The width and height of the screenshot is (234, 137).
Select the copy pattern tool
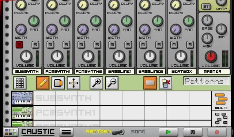pyautogui.click(x=58, y=83)
